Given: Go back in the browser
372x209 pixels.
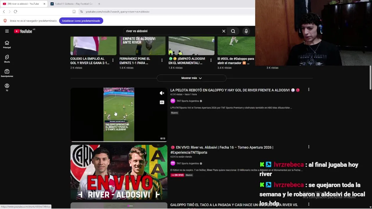Looking at the screenshot, I should pyautogui.click(x=4, y=12).
